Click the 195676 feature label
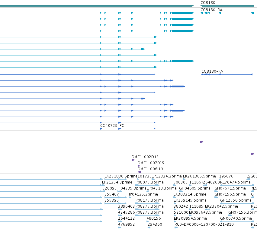The image size is (257, 229). (226, 176)
